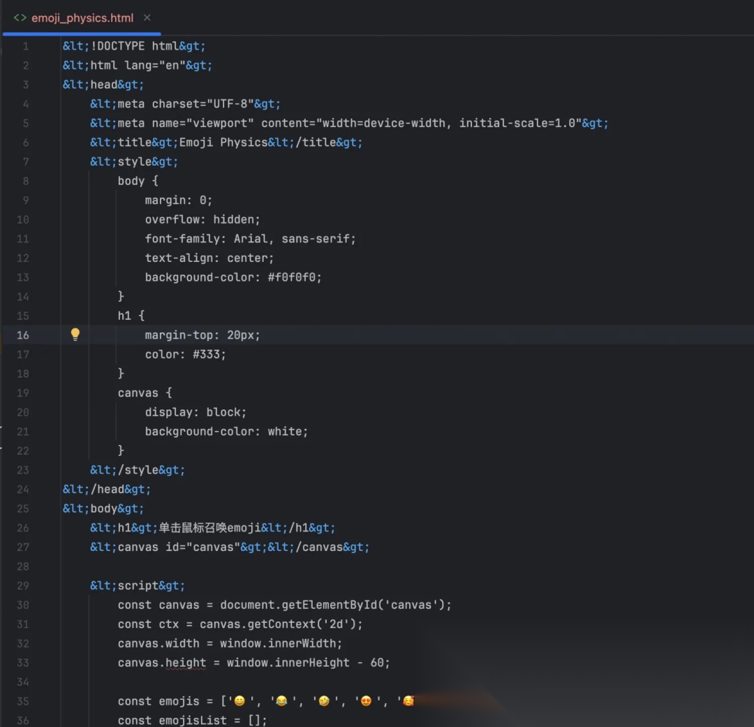Click the 'const emojis' array line

click(266, 701)
